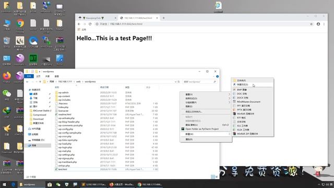The height and width of the screenshot is (188, 334).
Task: Go up one folder level in Explorer
Action: point(40,81)
